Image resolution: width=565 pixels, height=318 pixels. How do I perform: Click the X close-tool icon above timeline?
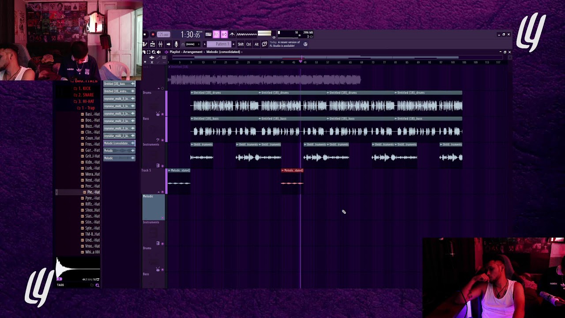[x=152, y=62]
